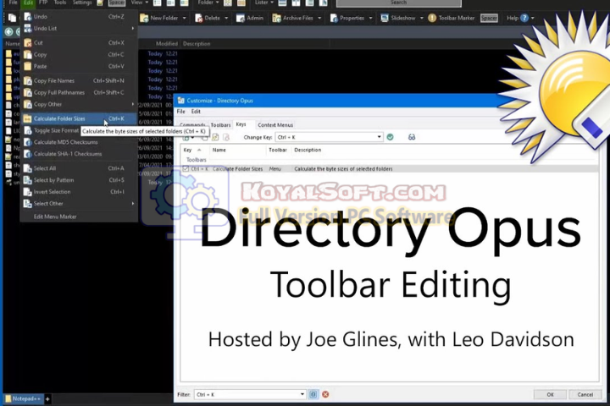The image size is (610, 406).
Task: Open the Help menu button
Action: click(518, 18)
